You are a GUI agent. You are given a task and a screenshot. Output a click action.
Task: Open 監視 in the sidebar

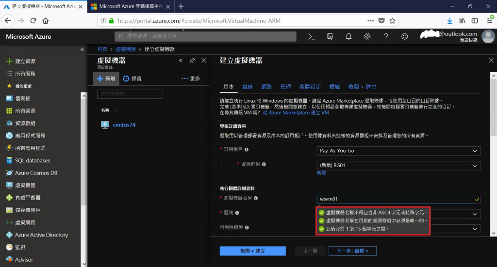16,247
